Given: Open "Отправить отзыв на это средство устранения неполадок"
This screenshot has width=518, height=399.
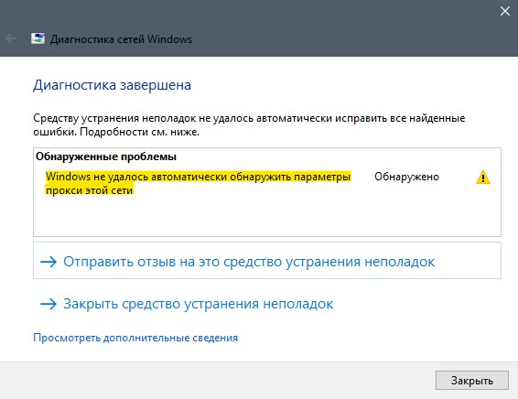Looking at the screenshot, I should point(267,261).
